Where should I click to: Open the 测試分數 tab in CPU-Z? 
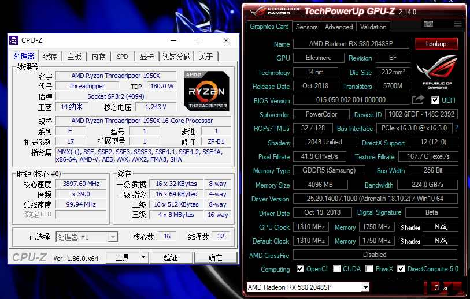coord(176,57)
